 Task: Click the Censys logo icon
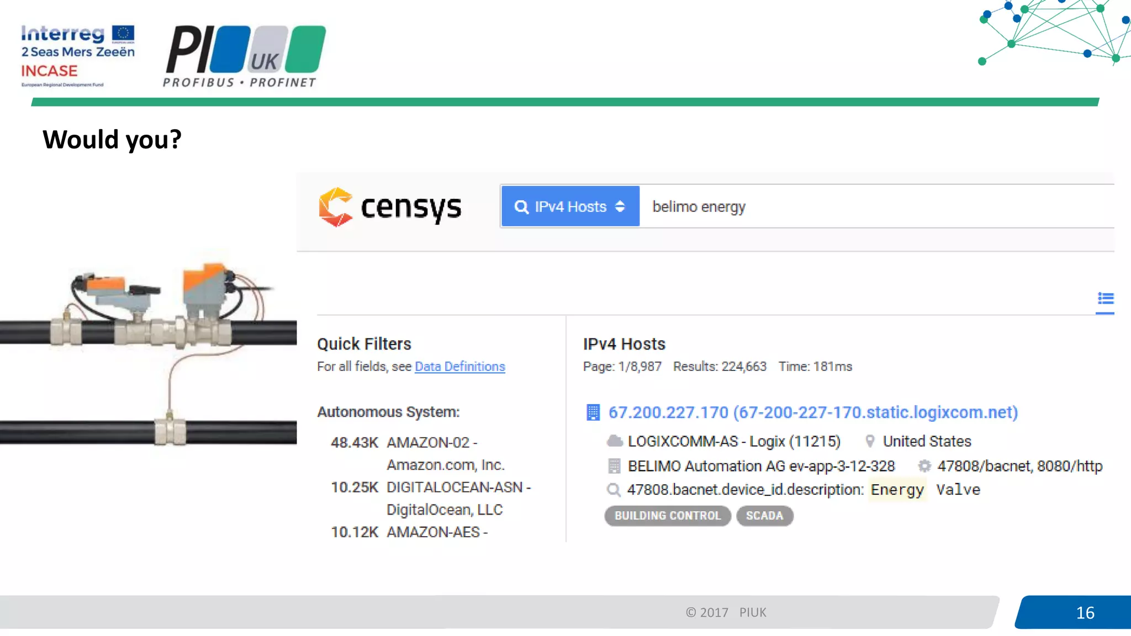tap(335, 207)
